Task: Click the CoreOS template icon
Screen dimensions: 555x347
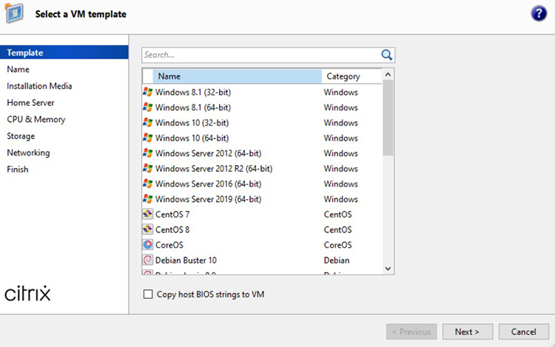Action: pos(148,245)
